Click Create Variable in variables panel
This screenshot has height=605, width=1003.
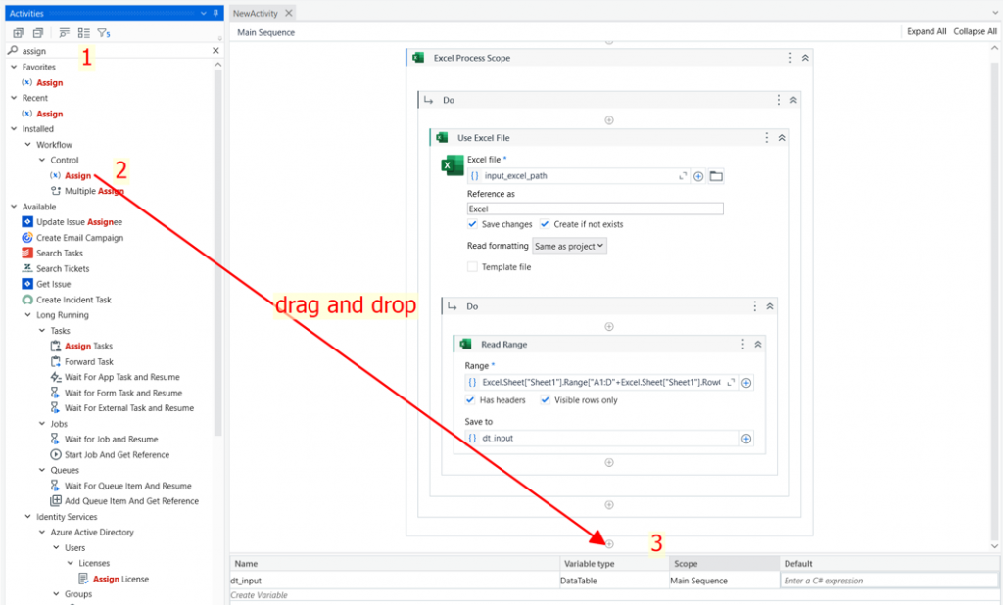coord(259,595)
